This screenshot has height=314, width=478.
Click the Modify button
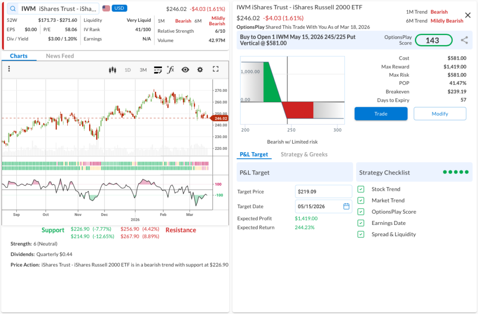440,114
